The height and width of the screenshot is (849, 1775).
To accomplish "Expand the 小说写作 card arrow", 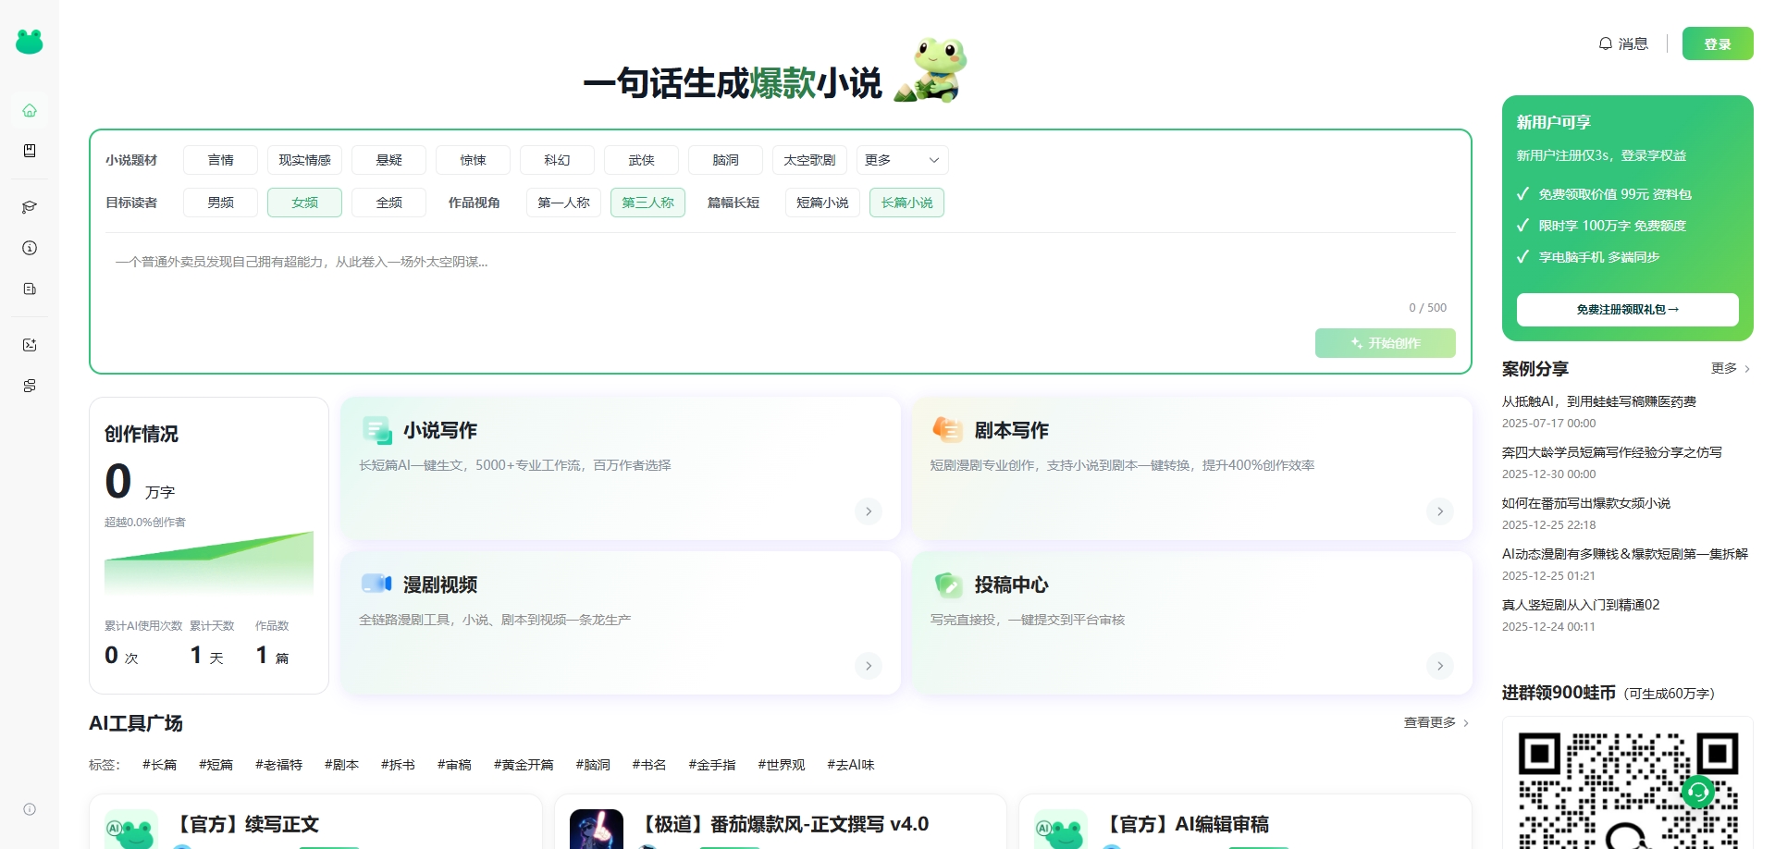I will pyautogui.click(x=869, y=511).
